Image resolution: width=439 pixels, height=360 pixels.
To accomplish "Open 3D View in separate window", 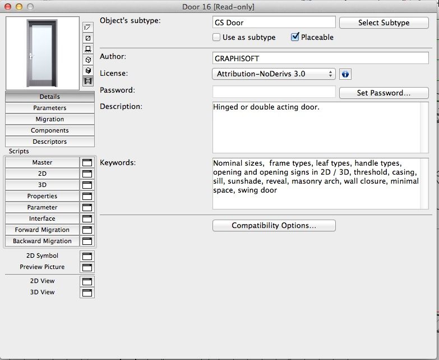I will click(87, 293).
